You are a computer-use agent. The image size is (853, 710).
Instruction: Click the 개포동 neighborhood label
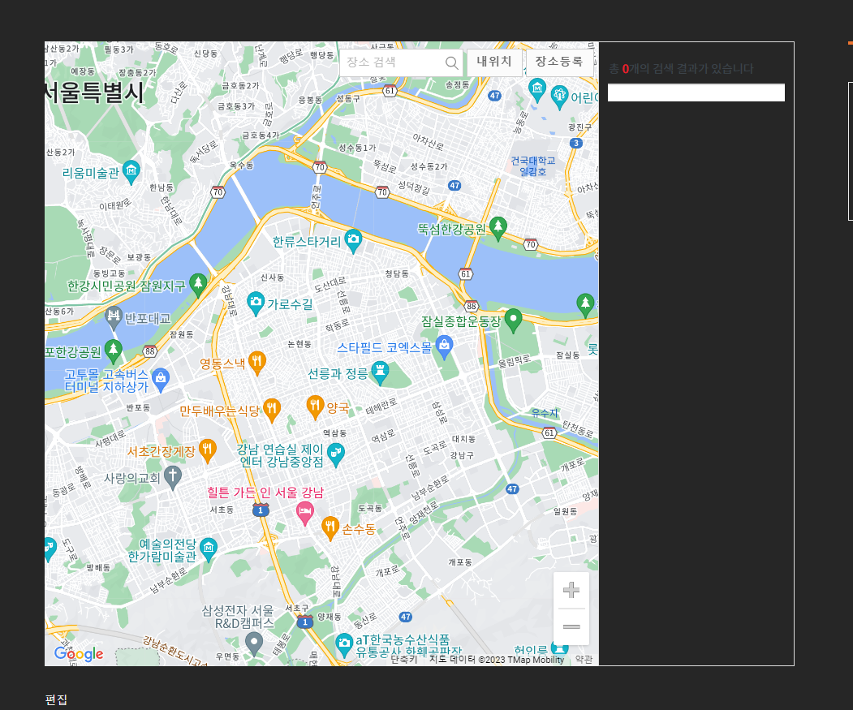click(x=459, y=562)
